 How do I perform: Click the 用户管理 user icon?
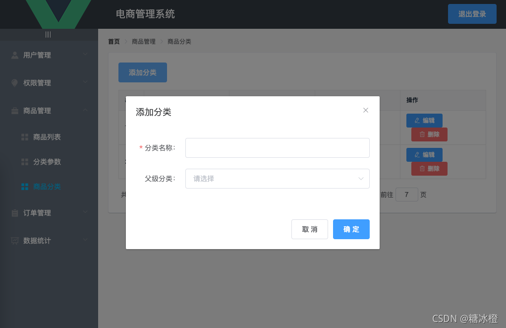click(14, 55)
